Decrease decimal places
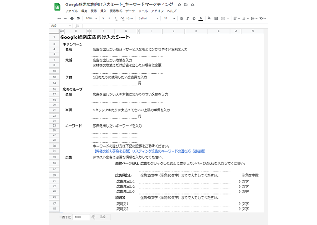The image size is (317, 225). (115, 19)
